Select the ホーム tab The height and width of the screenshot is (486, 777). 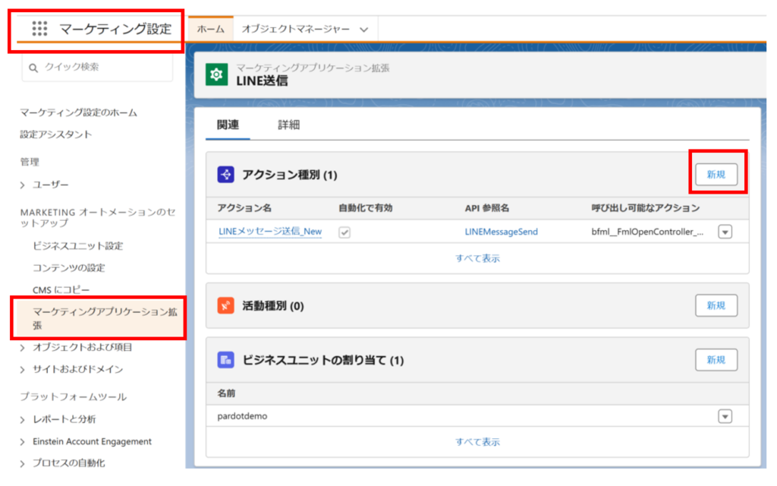click(x=210, y=29)
